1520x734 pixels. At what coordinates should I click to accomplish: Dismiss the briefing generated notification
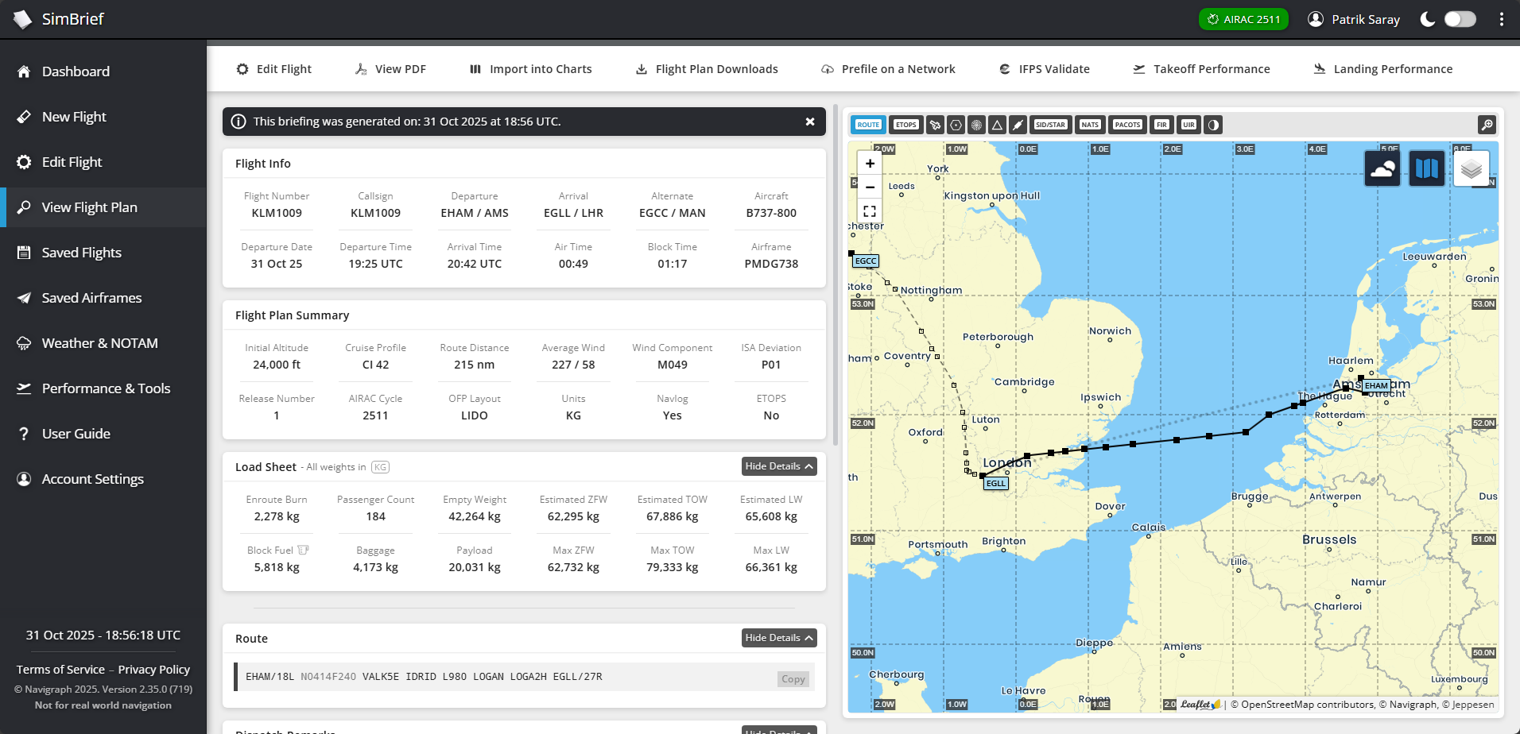point(809,122)
